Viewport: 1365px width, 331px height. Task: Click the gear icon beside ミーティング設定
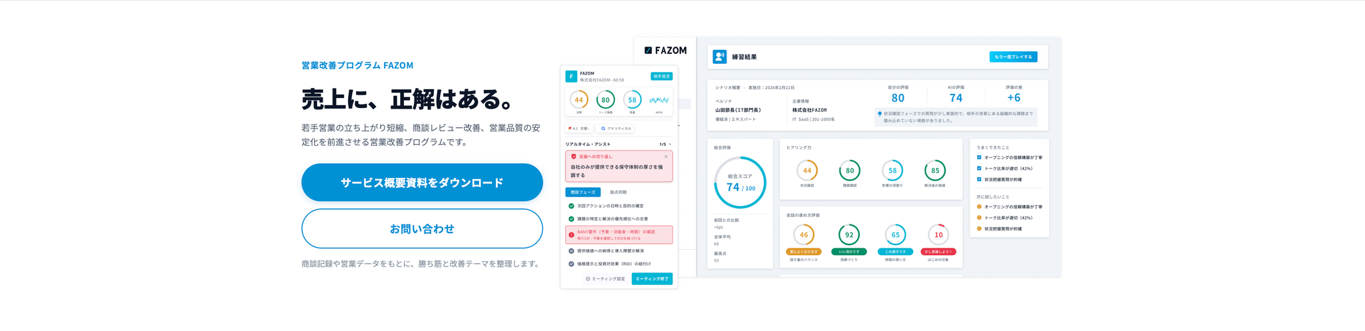pos(588,279)
